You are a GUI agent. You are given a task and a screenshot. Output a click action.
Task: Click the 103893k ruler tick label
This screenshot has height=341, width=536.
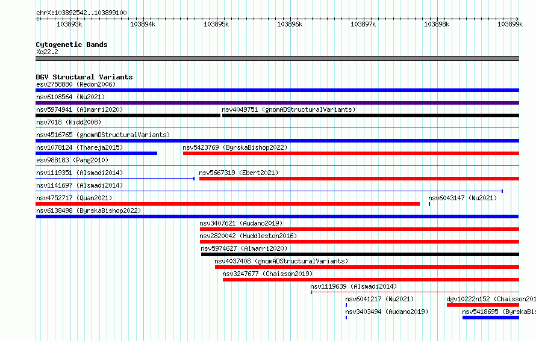[69, 24]
